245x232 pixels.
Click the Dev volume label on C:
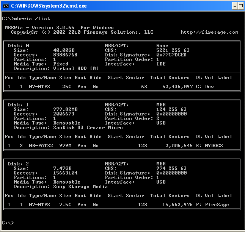tap(209, 87)
